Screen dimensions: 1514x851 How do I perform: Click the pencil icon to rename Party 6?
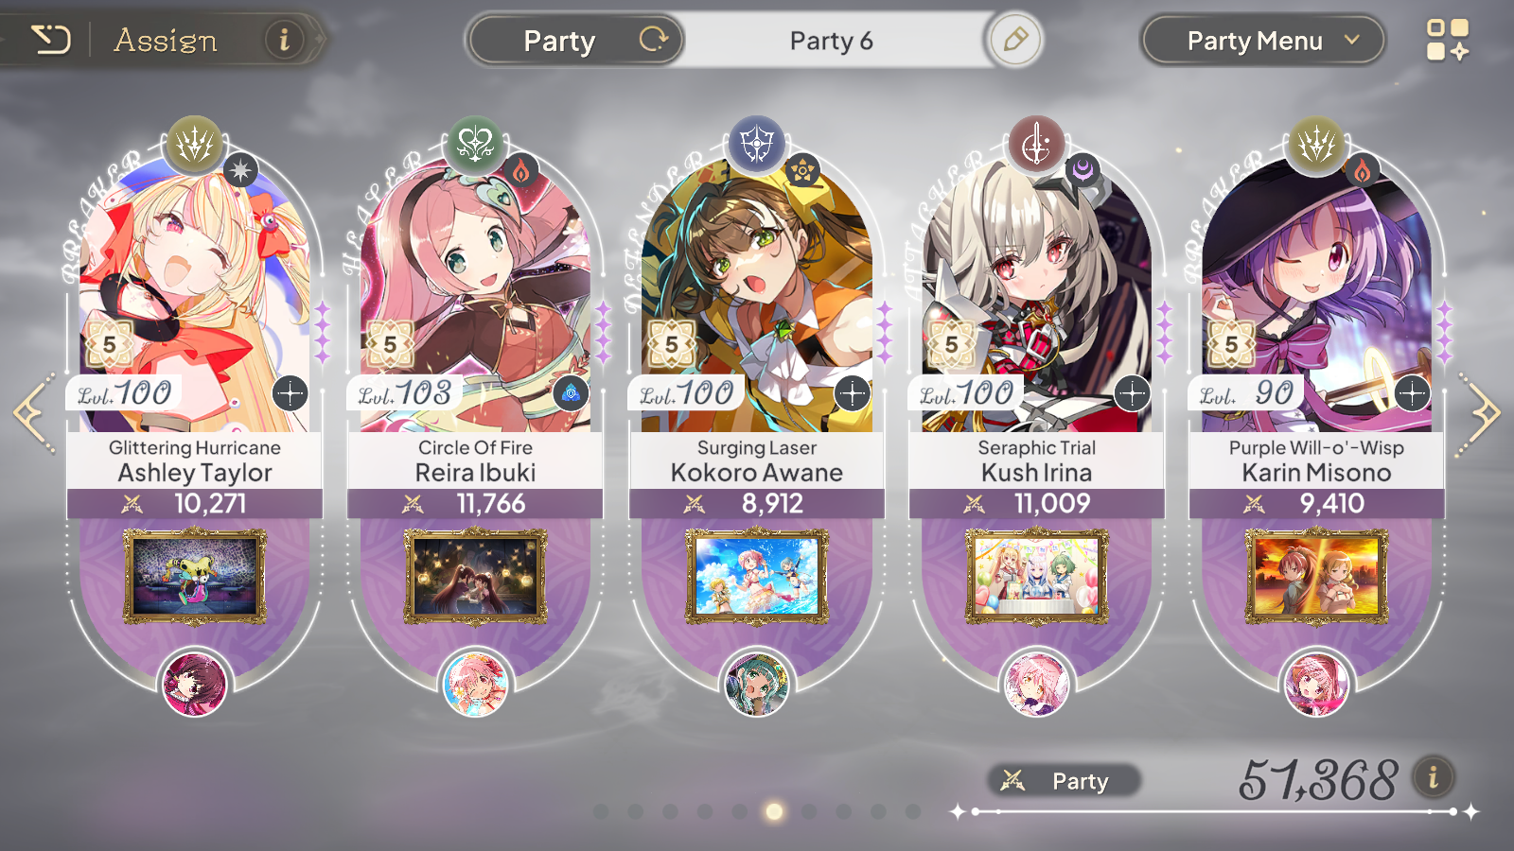[1015, 40]
